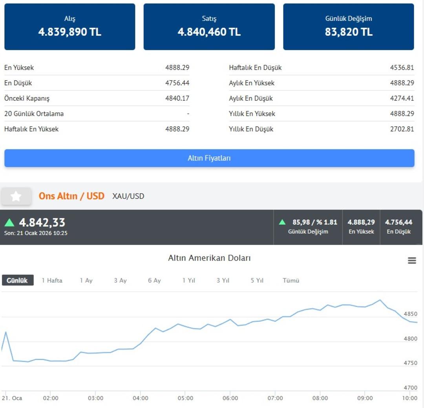424x408 pixels.
Task: Choose the 3 Ay time range
Action: 120,280
